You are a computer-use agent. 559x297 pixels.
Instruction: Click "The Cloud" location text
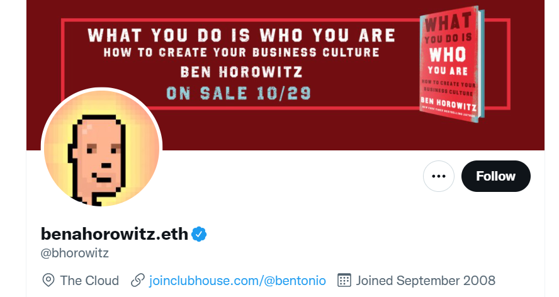89,280
